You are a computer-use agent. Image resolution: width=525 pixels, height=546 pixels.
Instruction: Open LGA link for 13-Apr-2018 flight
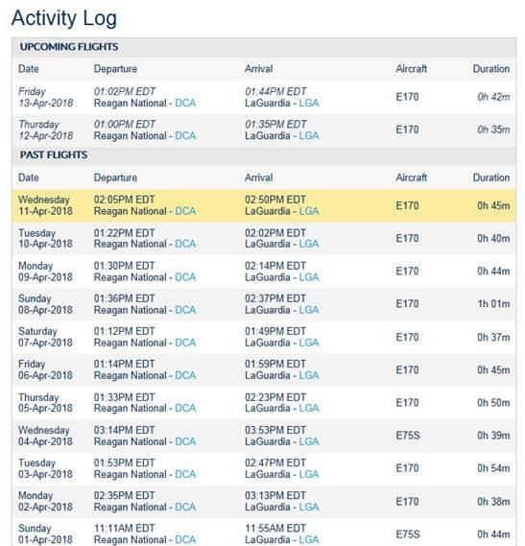309,103
